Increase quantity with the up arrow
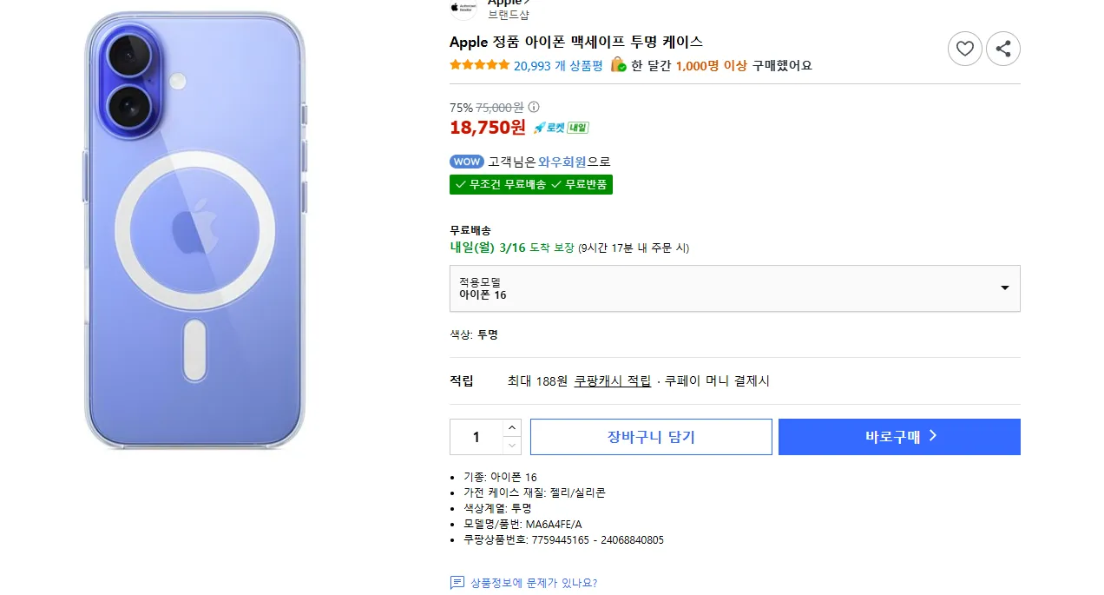 [x=512, y=427]
